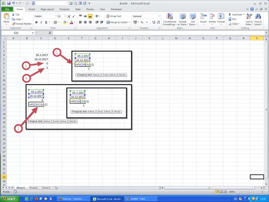Open the Name Box dropdown arrow
Screen dimensions: 269x202
(33, 33)
